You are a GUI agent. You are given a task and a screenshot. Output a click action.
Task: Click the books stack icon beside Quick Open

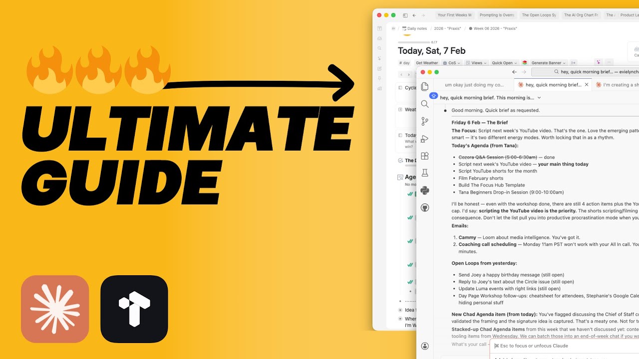pyautogui.click(x=525, y=63)
